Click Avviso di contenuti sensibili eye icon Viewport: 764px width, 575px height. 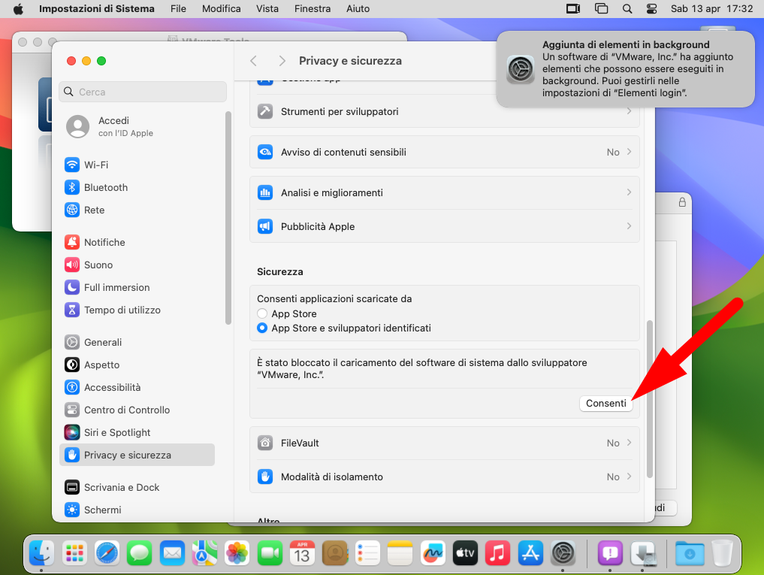(265, 152)
